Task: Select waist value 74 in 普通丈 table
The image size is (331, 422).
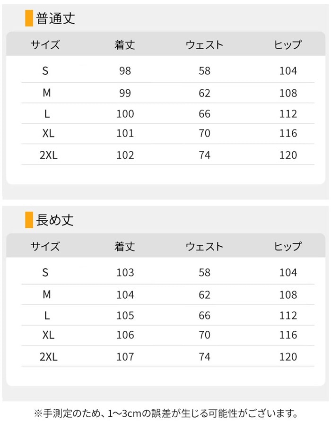Action: (x=204, y=155)
